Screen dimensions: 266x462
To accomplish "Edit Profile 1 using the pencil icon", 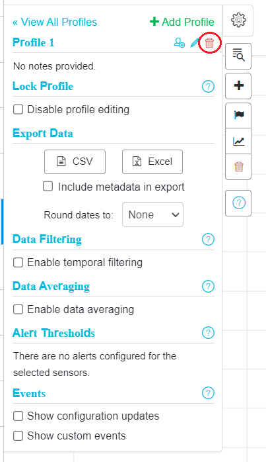I will coord(195,43).
